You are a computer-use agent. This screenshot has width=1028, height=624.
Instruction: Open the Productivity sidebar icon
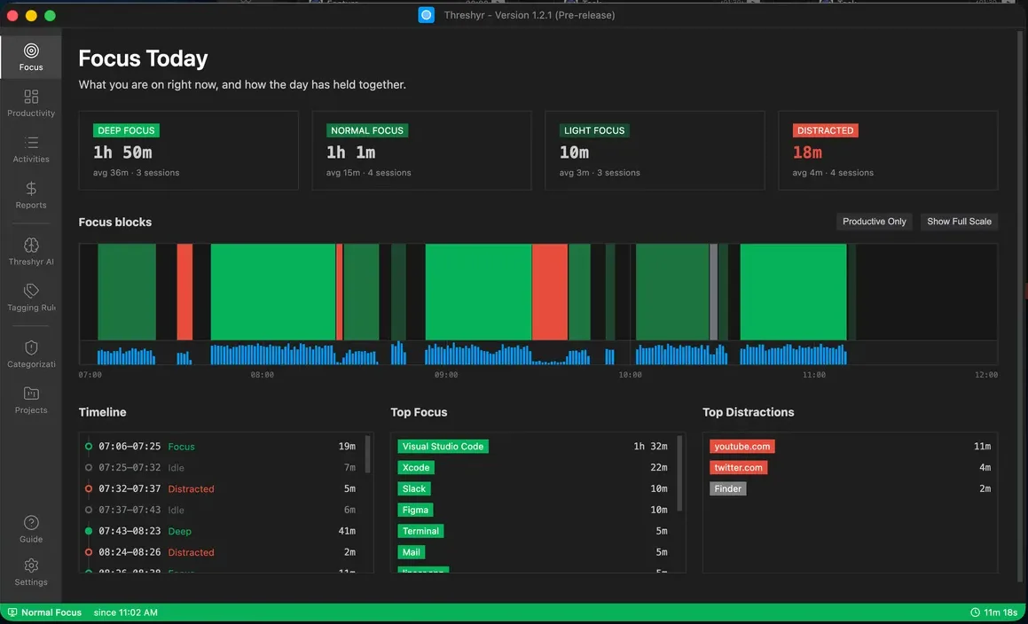pos(31,97)
